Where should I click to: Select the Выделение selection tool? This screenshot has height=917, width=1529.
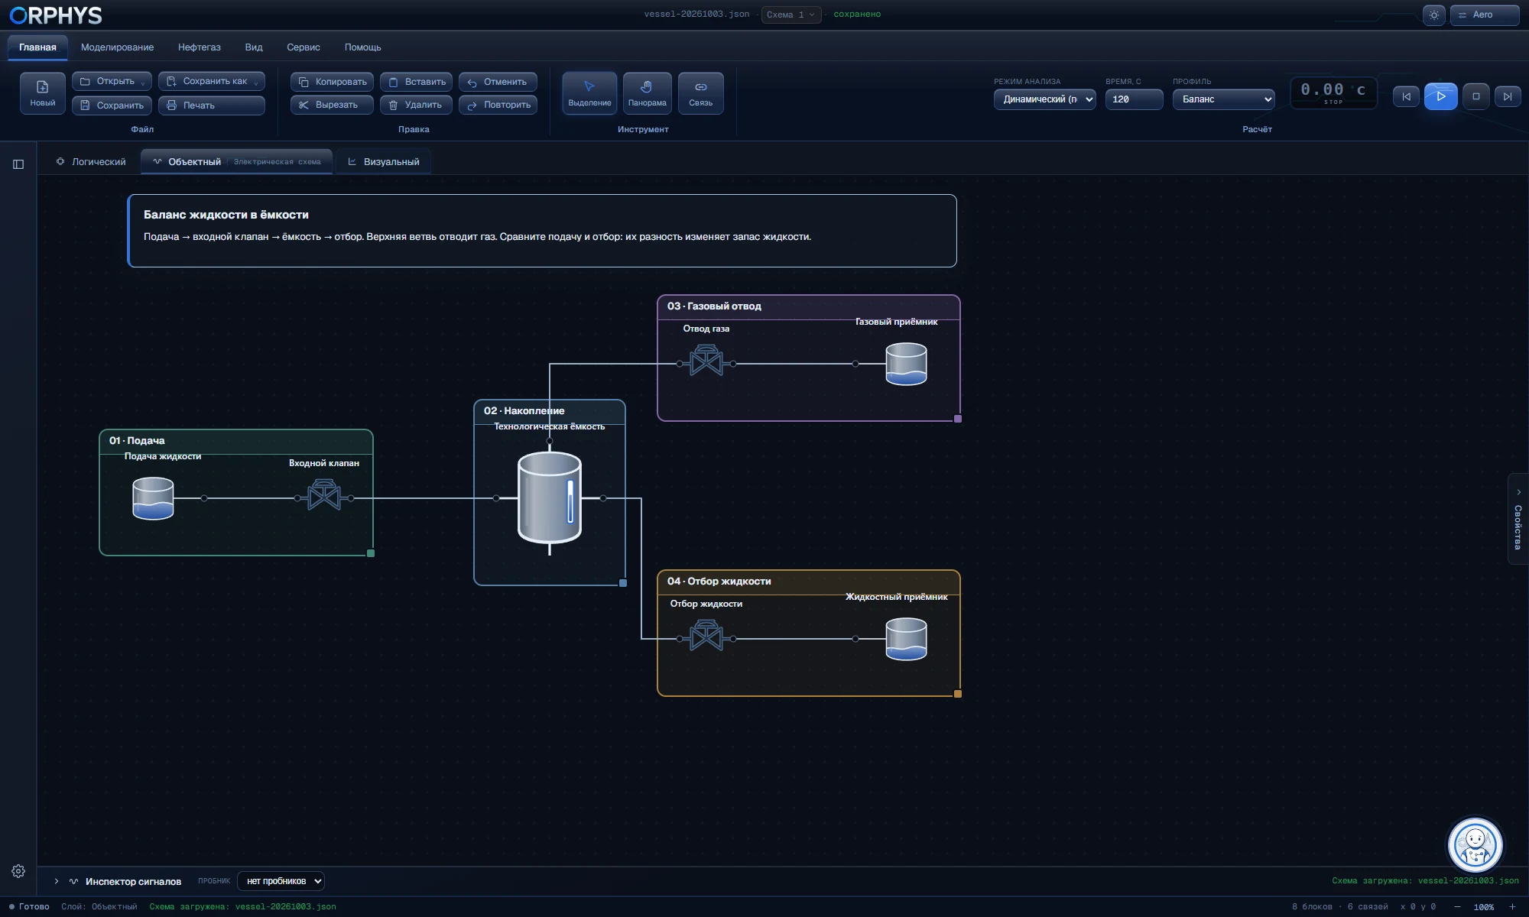click(x=589, y=93)
